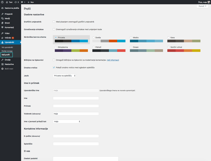Screen dimensions: 211x161
Task: Select the Kava color scheme radio
Action: click(168, 37)
